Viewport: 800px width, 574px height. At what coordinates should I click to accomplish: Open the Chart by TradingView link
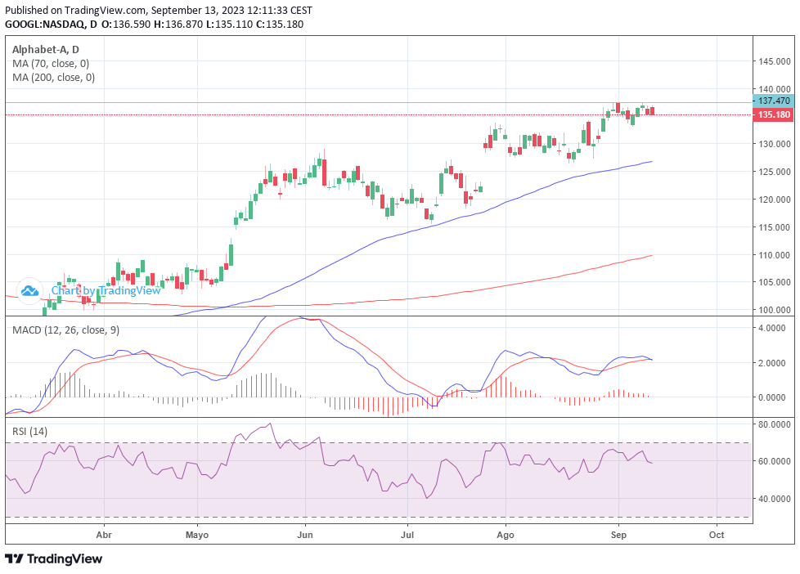click(106, 291)
